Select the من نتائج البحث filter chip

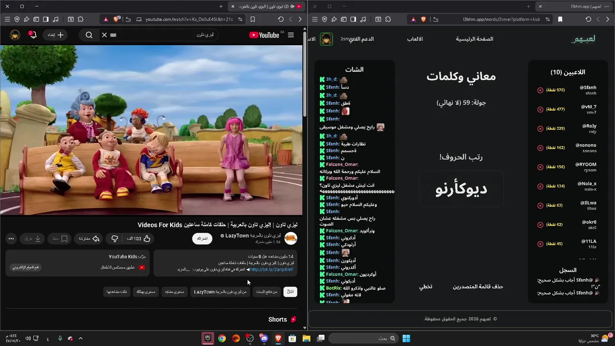[x=267, y=292]
